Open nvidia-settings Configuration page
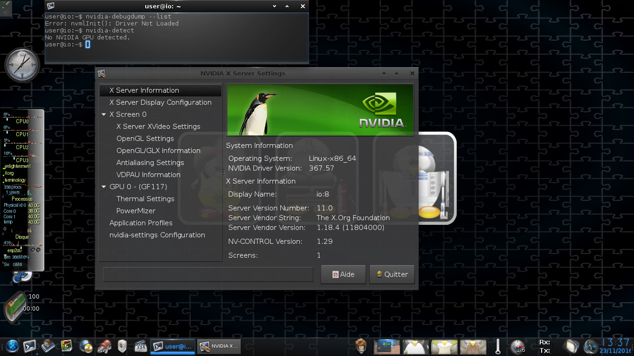 [157, 235]
